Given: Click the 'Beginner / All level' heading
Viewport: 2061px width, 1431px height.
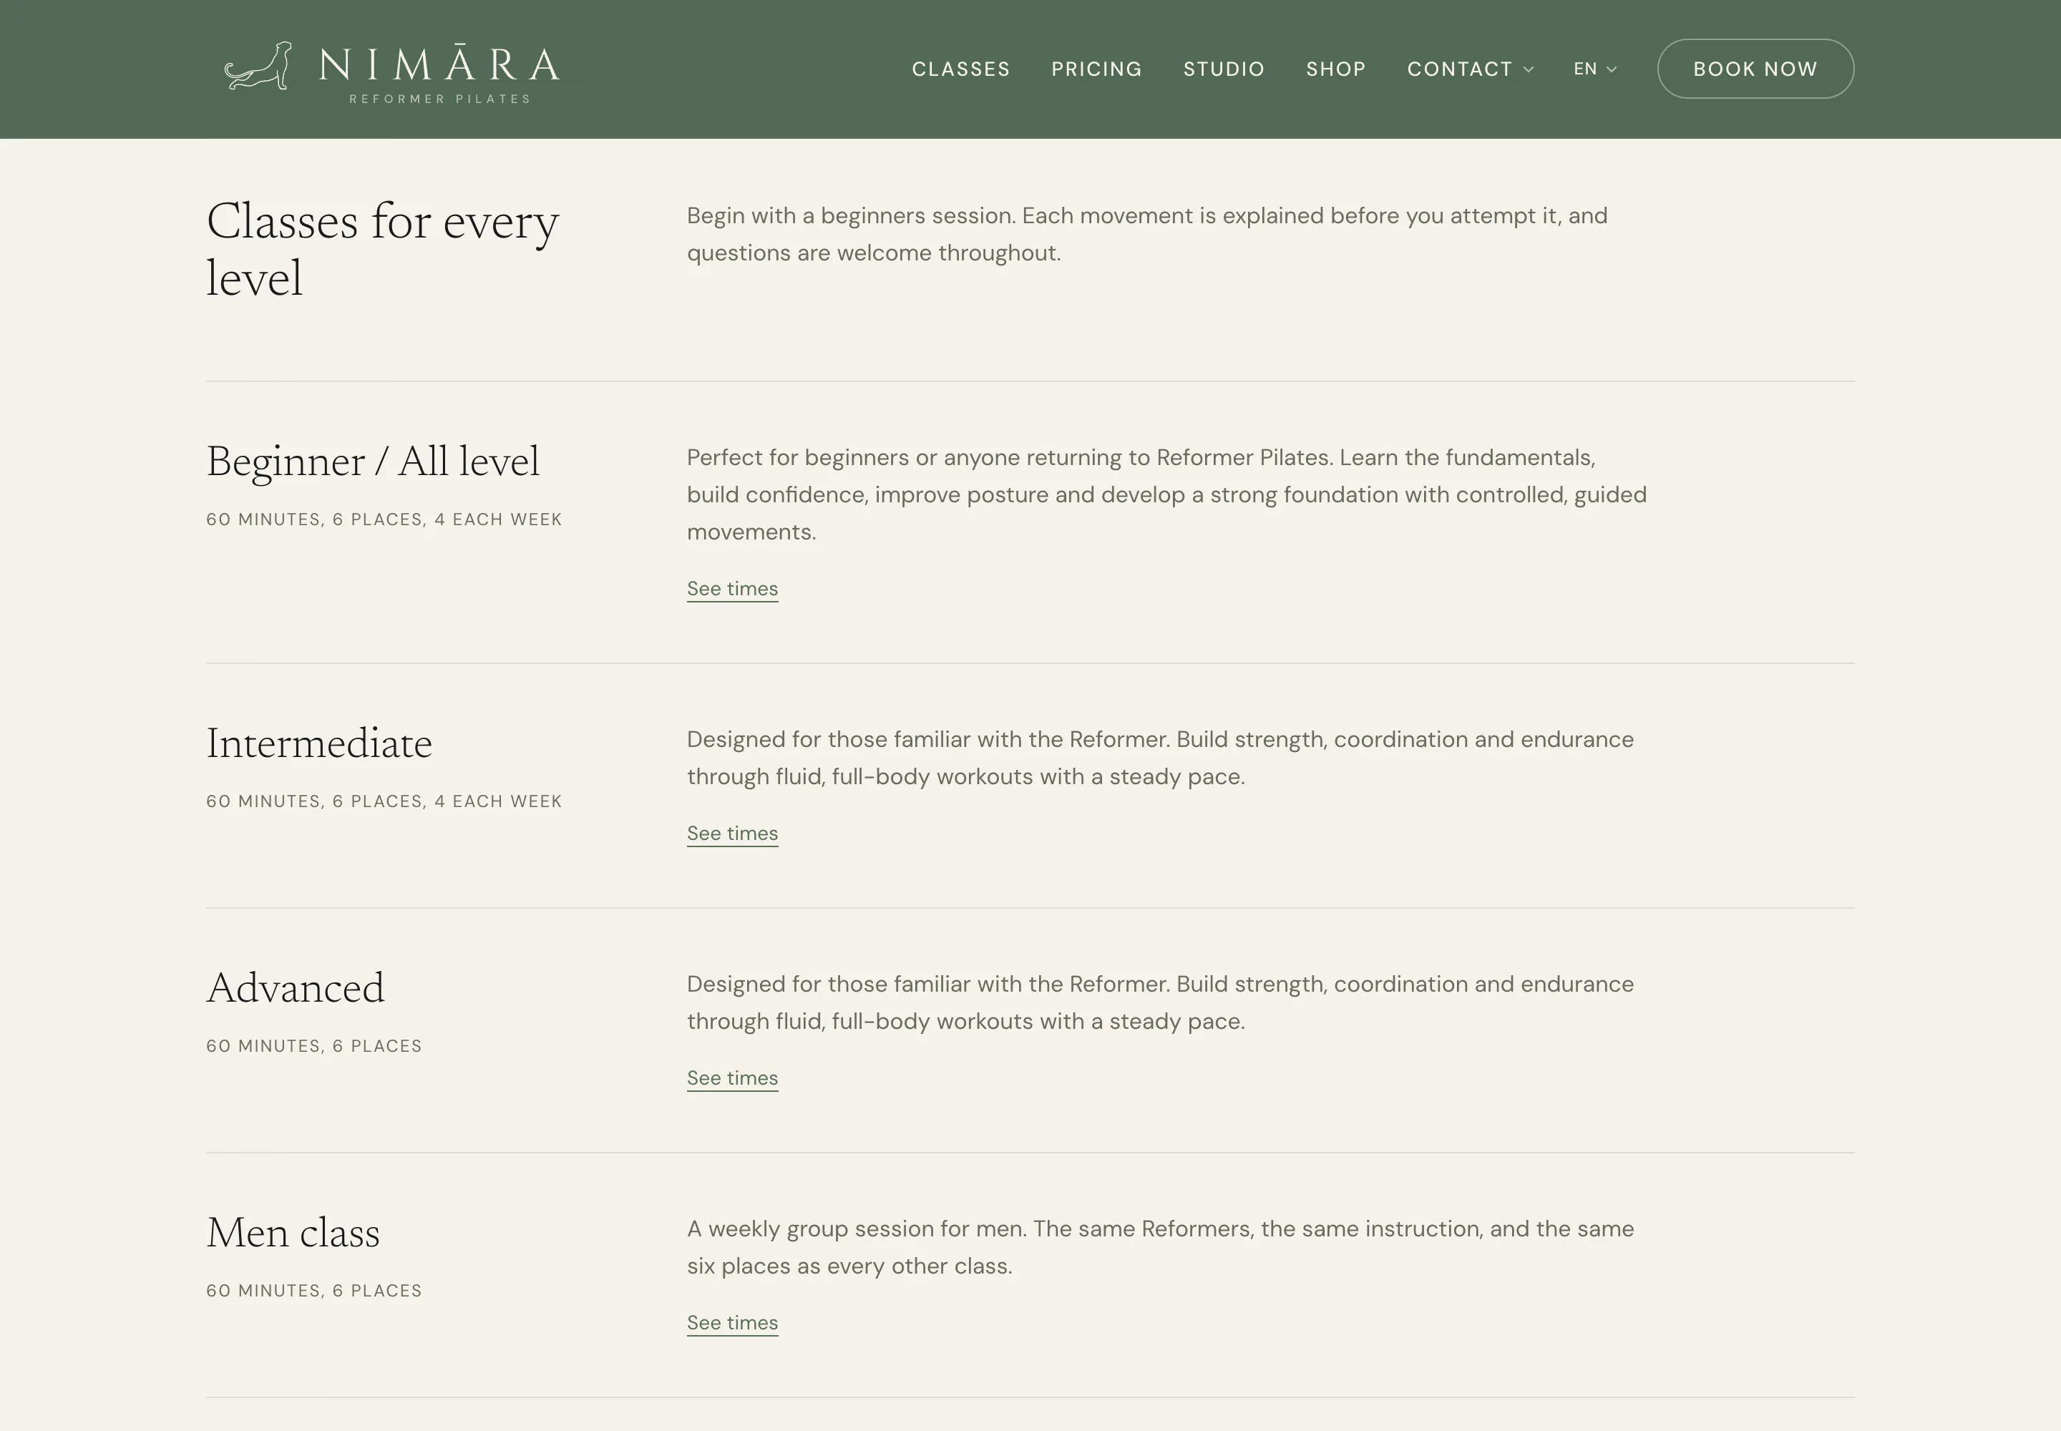Looking at the screenshot, I should click(x=373, y=463).
